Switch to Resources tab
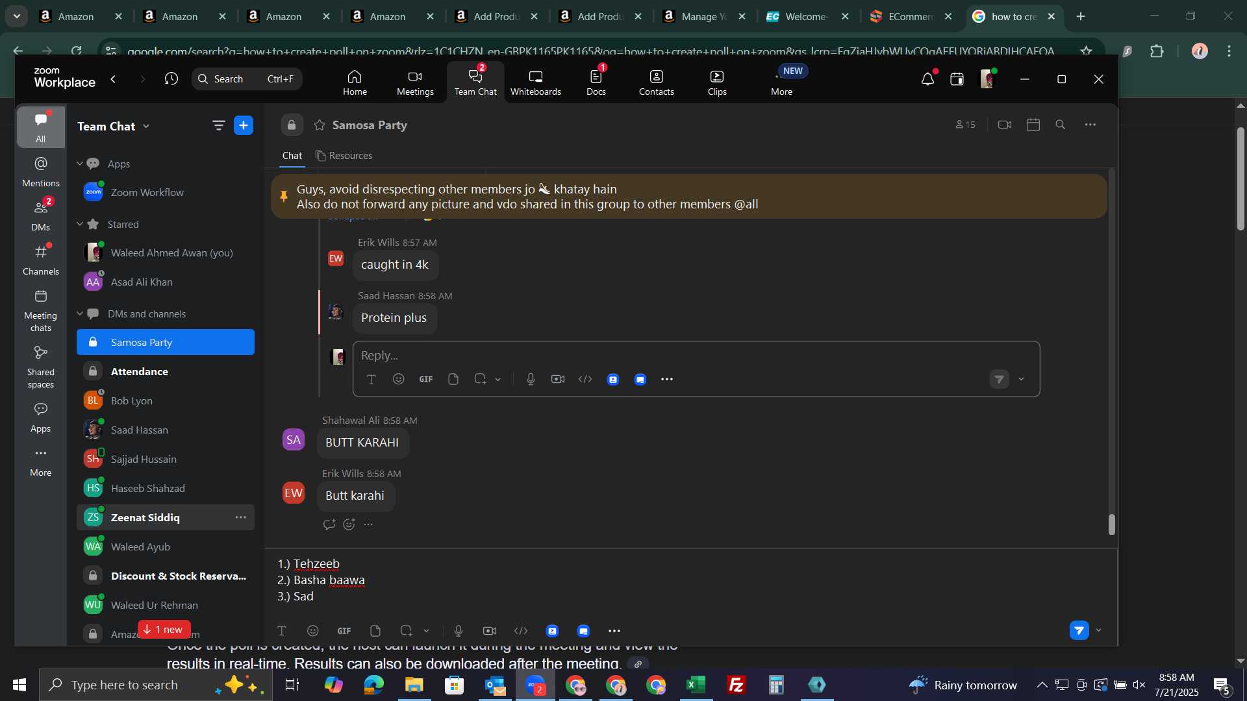This screenshot has height=701, width=1247. point(344,156)
